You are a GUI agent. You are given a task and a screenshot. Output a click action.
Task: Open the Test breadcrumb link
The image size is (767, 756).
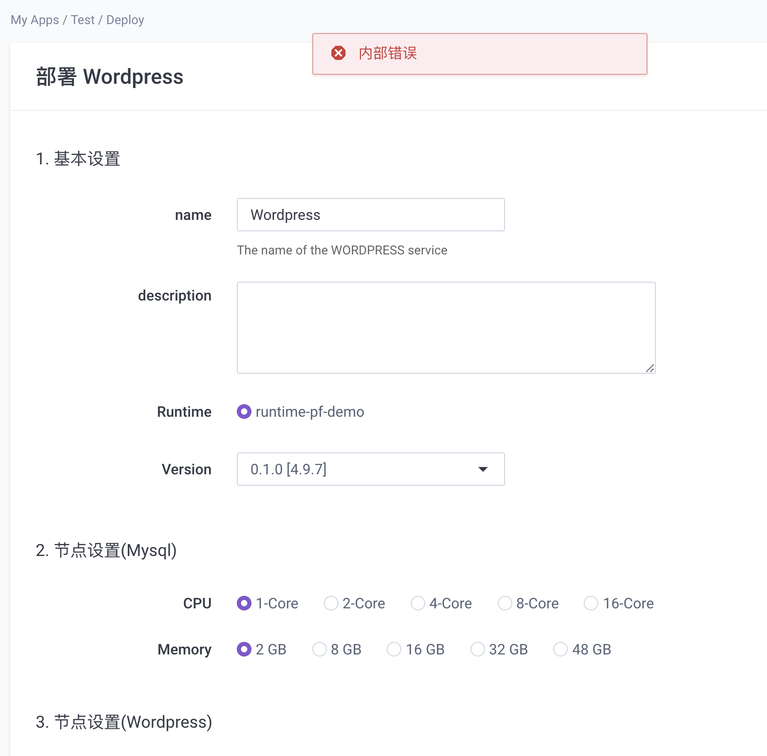tap(82, 19)
